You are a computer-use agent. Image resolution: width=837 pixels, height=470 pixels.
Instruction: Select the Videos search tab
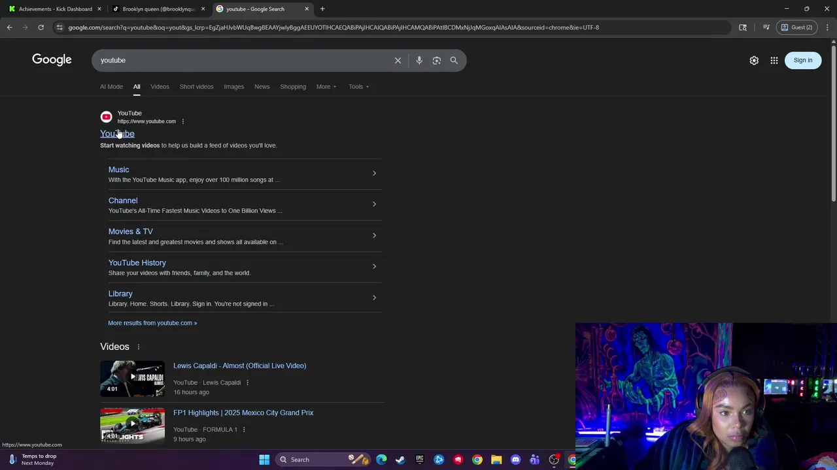click(160, 87)
